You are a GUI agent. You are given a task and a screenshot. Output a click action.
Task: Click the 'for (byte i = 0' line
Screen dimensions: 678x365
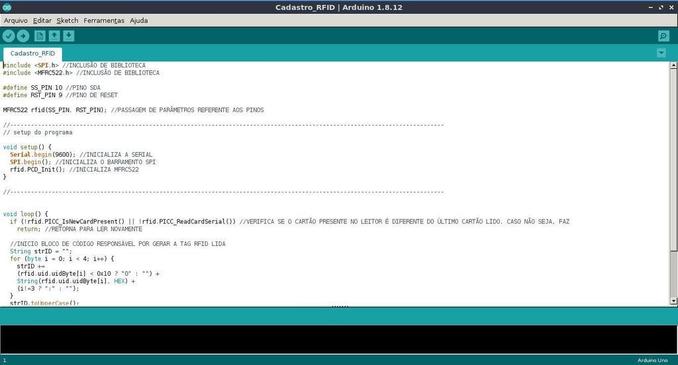point(62,259)
